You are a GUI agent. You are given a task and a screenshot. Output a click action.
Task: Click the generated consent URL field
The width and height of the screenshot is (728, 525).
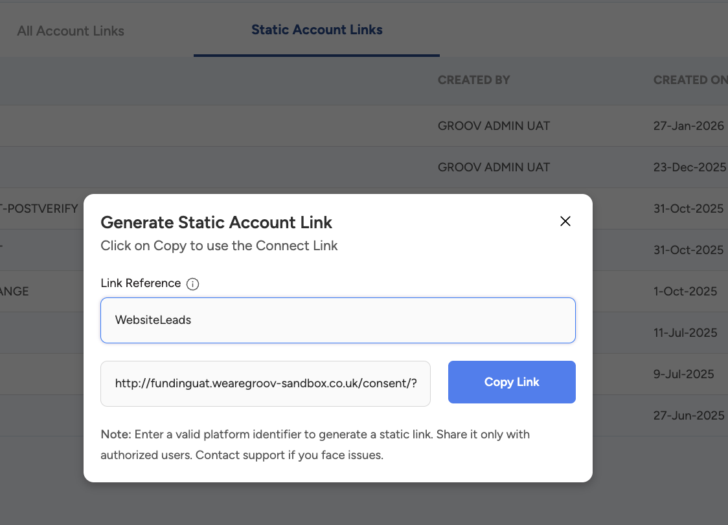(x=266, y=383)
